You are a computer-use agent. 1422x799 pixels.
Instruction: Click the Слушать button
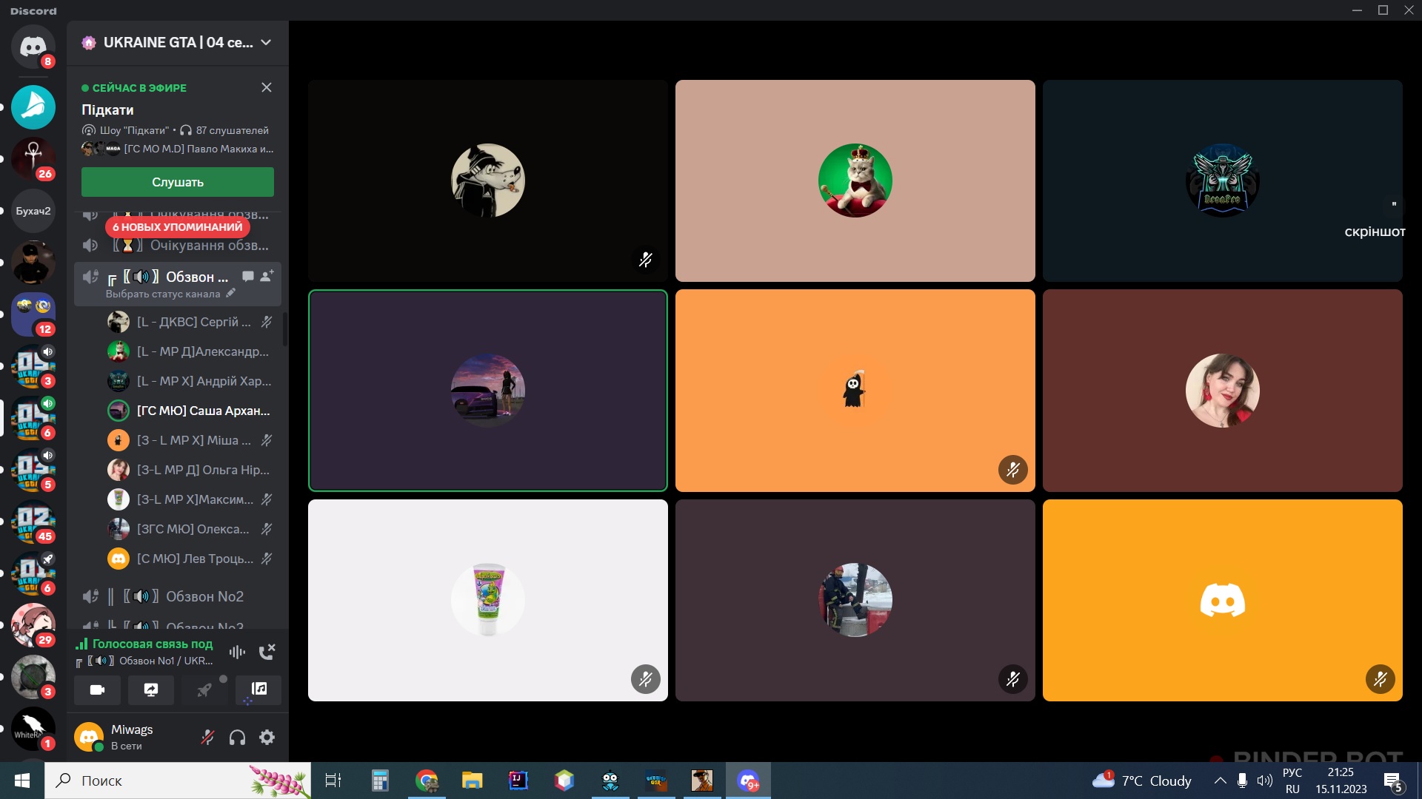coord(178,182)
